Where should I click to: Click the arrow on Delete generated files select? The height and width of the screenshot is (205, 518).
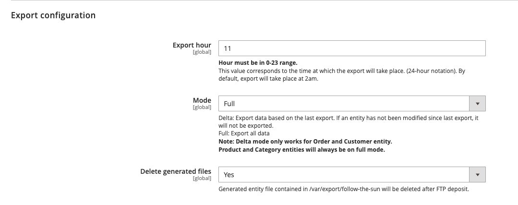click(477, 175)
